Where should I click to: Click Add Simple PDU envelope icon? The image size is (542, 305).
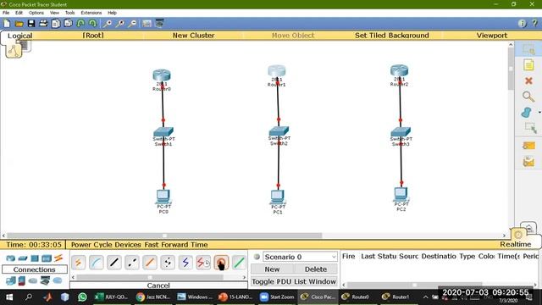[x=528, y=146]
